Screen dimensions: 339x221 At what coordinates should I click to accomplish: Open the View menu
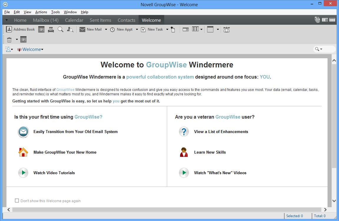pos(27,12)
